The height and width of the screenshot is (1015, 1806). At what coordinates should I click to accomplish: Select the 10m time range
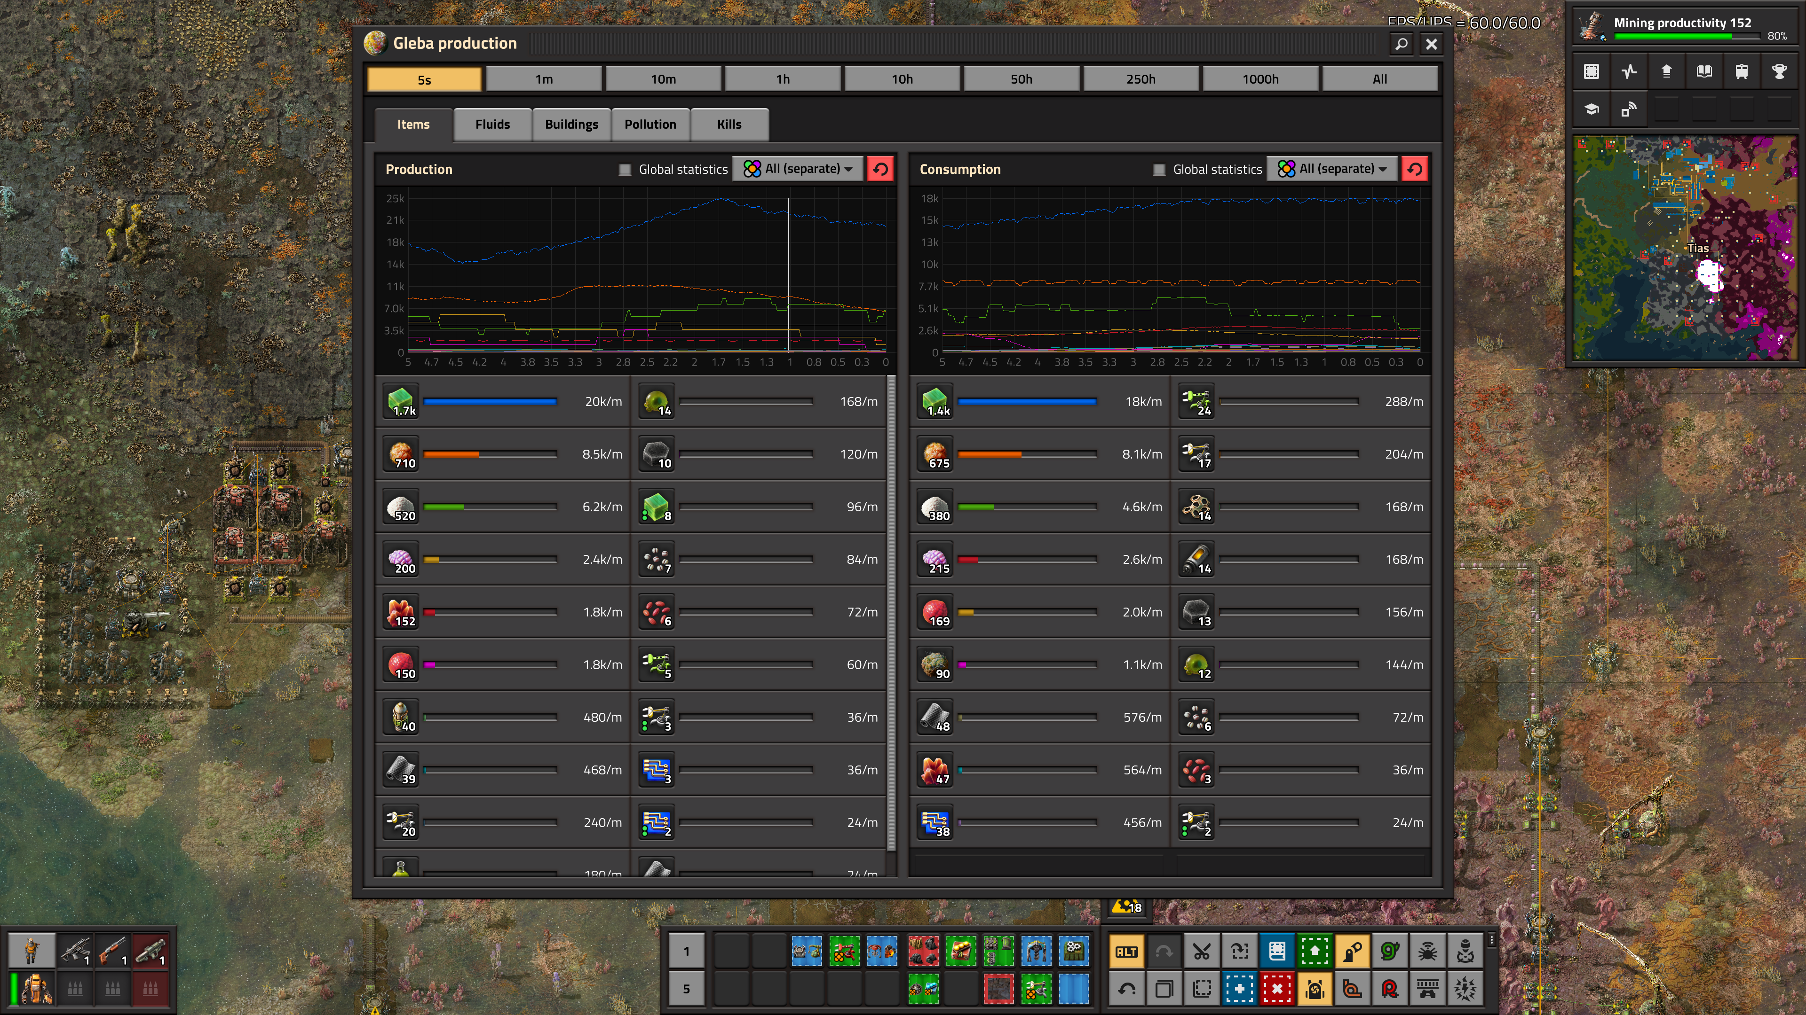click(663, 79)
